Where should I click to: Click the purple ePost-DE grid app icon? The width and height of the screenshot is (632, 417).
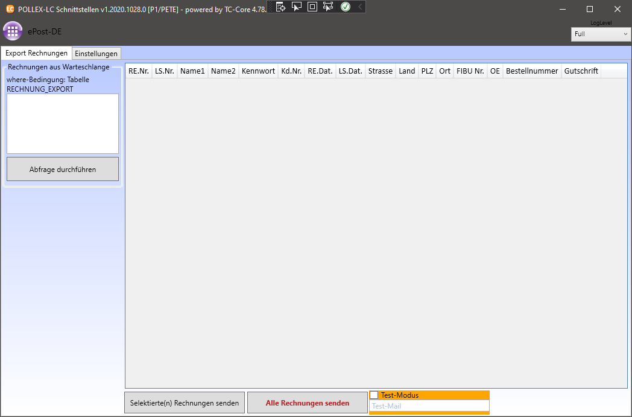click(13, 31)
